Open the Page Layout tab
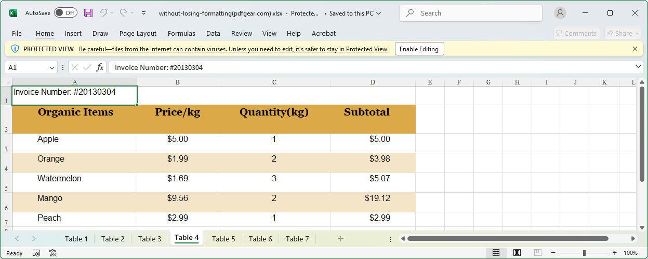 pos(138,33)
